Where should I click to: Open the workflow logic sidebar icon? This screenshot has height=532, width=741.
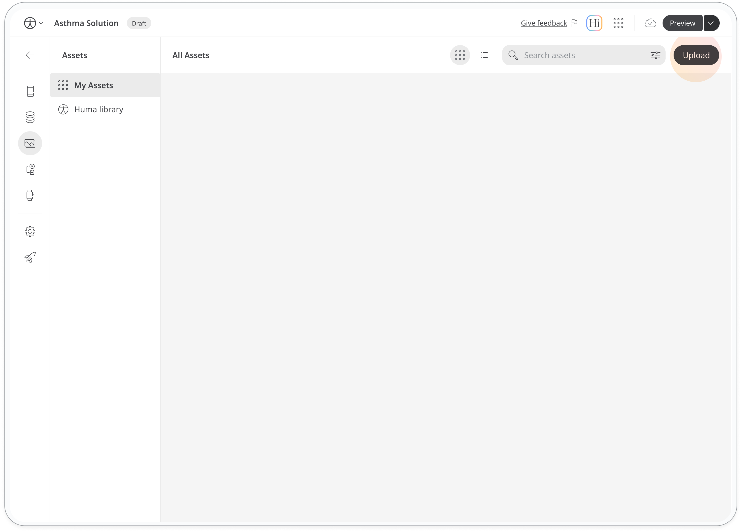tap(30, 170)
